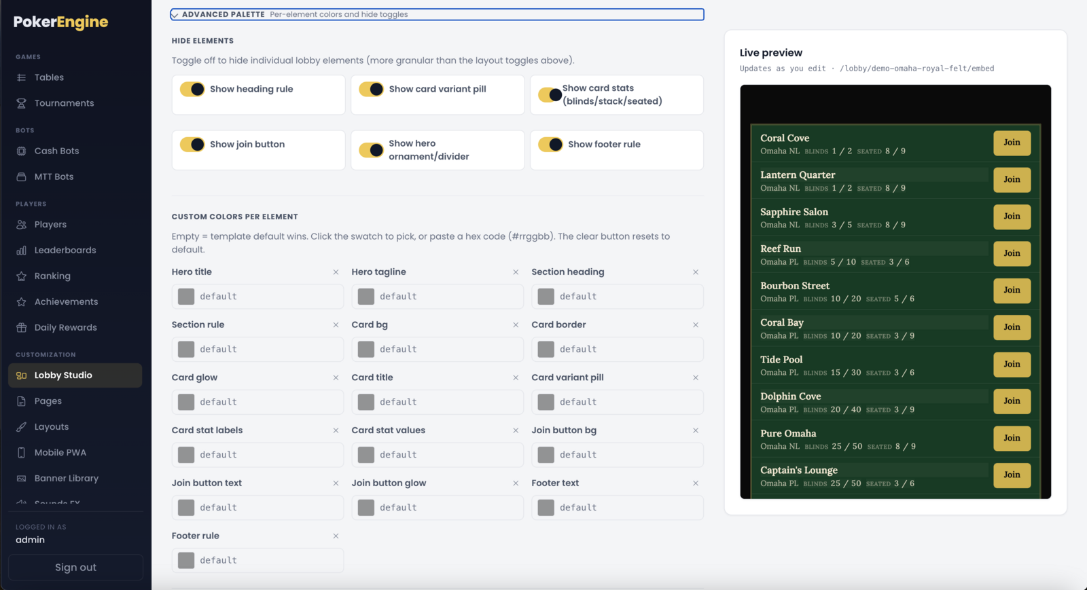This screenshot has width=1087, height=590.
Task: Click the MTT Bots icon
Action: [21, 177]
